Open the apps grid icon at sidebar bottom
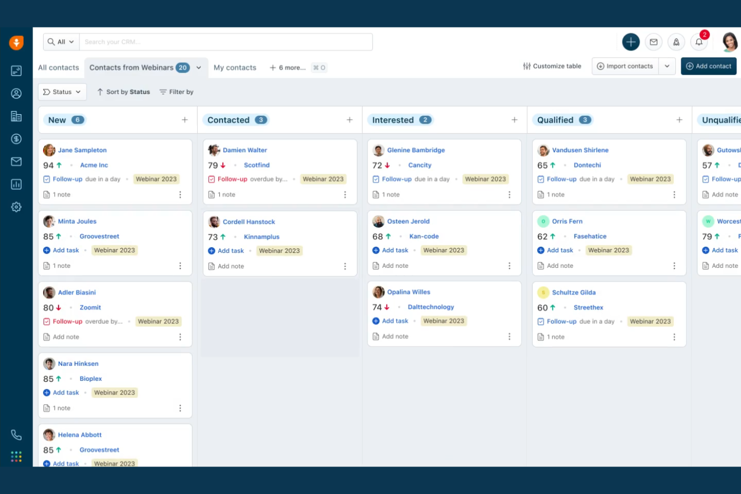The width and height of the screenshot is (741, 494). tap(17, 456)
